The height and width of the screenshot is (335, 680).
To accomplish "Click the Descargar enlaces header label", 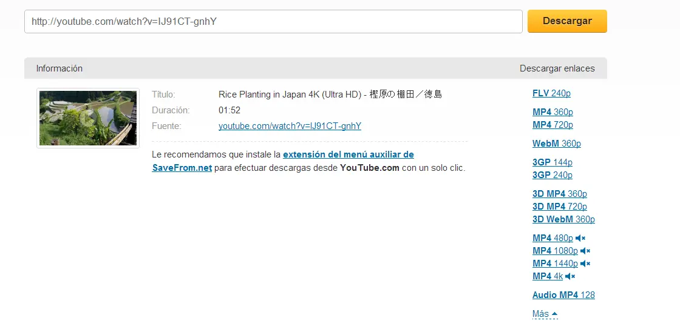I will coord(557,68).
